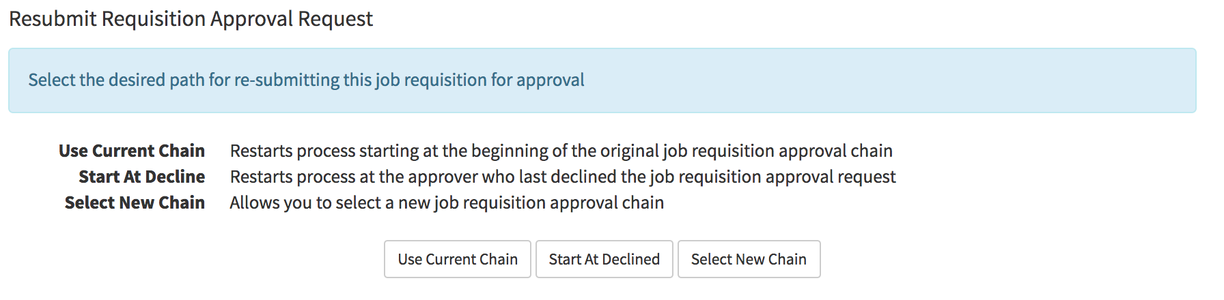Click the bold Select New Chain label

tap(135, 202)
